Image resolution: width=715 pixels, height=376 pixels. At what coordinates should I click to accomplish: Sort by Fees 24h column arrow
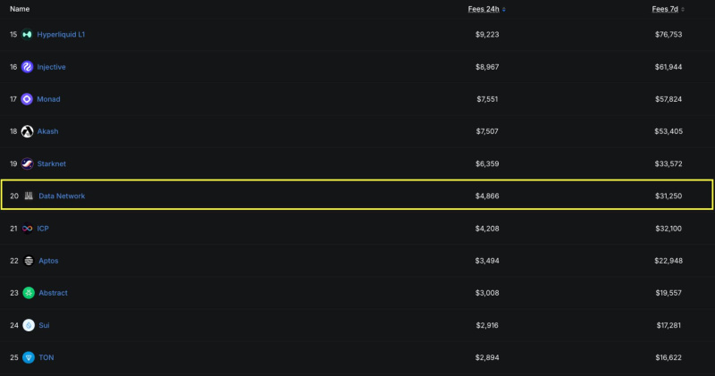[504, 10]
